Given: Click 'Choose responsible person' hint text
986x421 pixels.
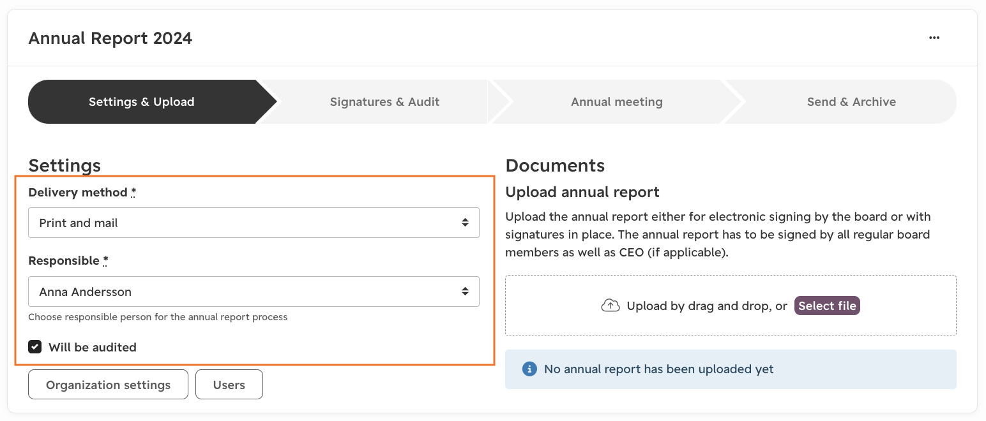Looking at the screenshot, I should [158, 317].
